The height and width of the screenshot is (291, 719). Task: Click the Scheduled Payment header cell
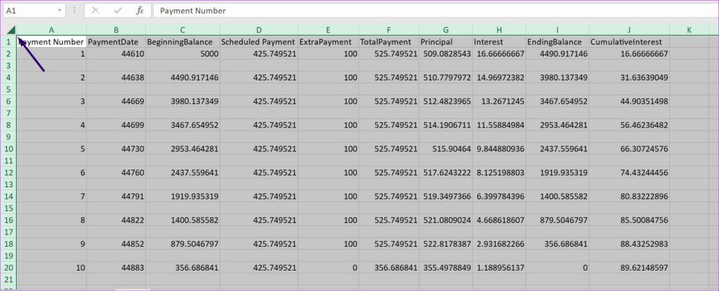258,42
